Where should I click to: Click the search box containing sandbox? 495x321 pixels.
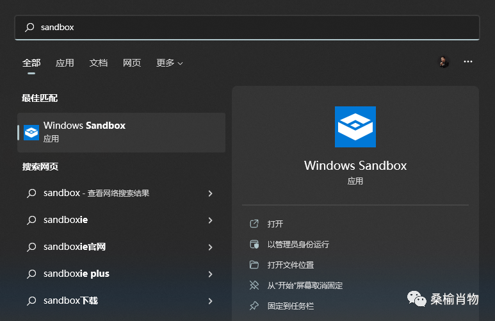click(247, 28)
